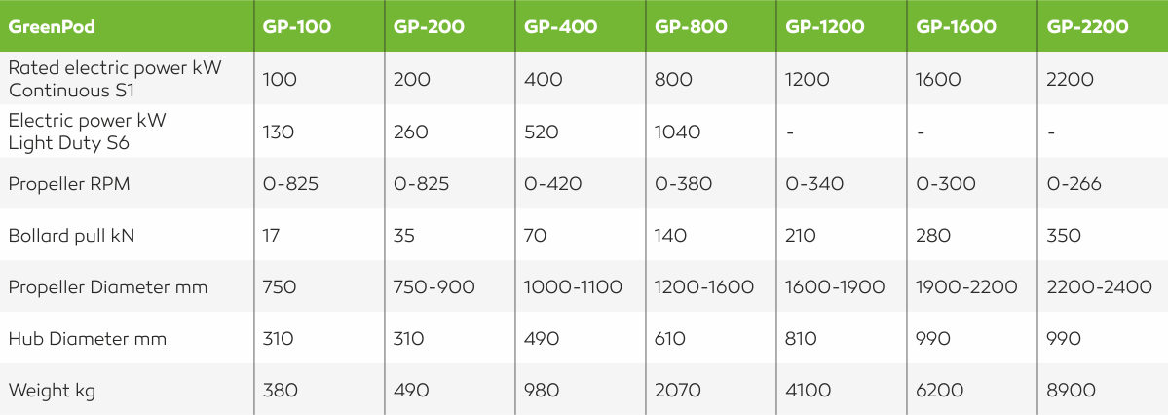The height and width of the screenshot is (415, 1168).
Task: Click the Propeller RPM row label
Action: (68, 184)
